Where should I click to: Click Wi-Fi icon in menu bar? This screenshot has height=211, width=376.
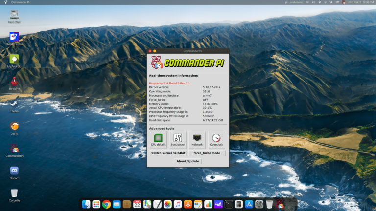pyautogui.click(x=326, y=2)
